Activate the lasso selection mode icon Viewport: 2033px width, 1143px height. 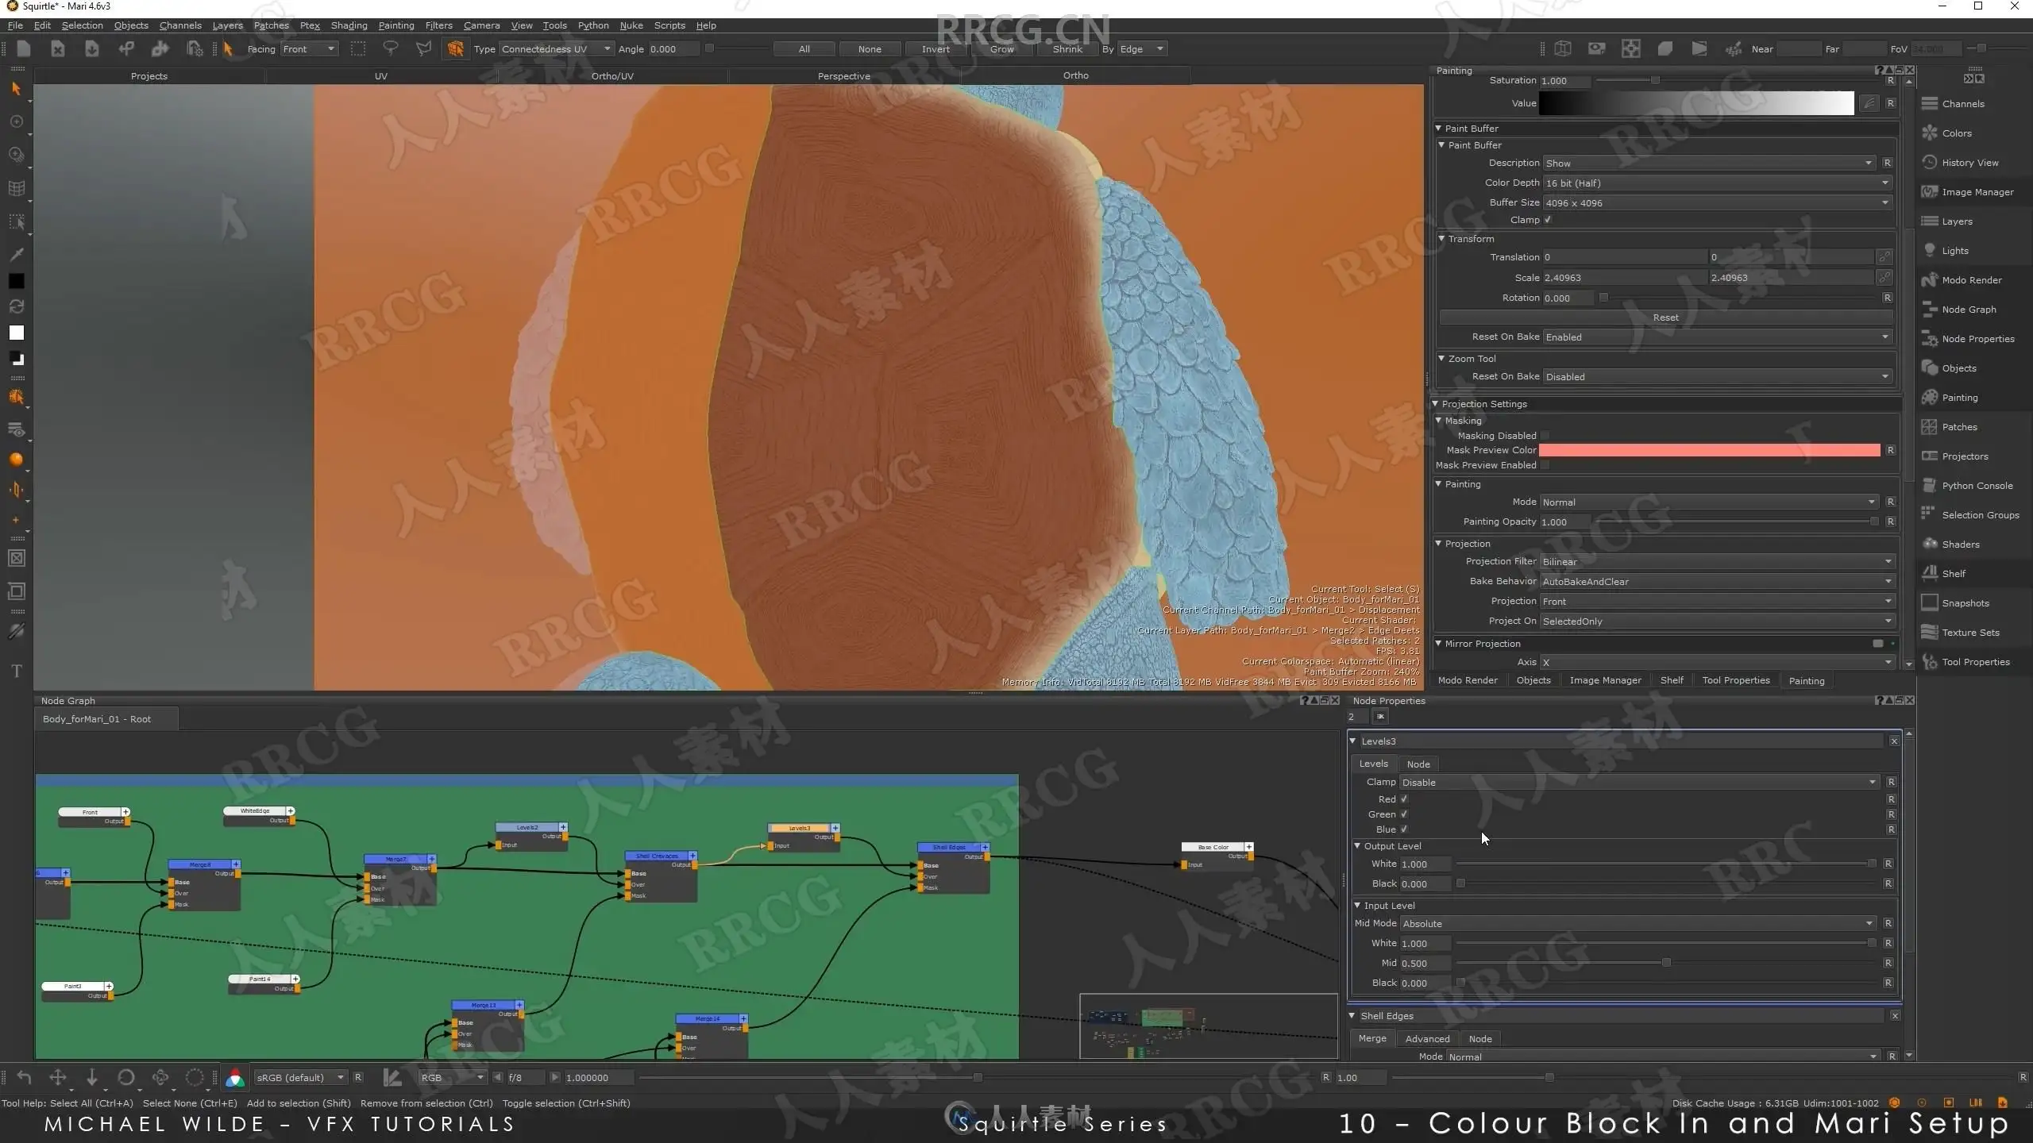click(391, 49)
